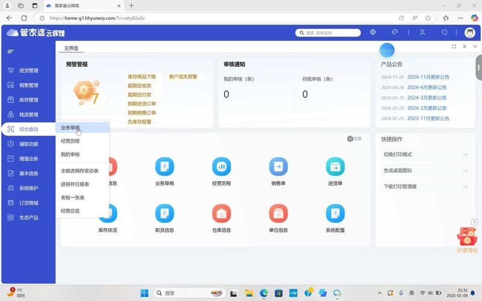Toggle fullscreen icon on tab bar
The height and width of the screenshot is (301, 482).
tap(454, 46)
